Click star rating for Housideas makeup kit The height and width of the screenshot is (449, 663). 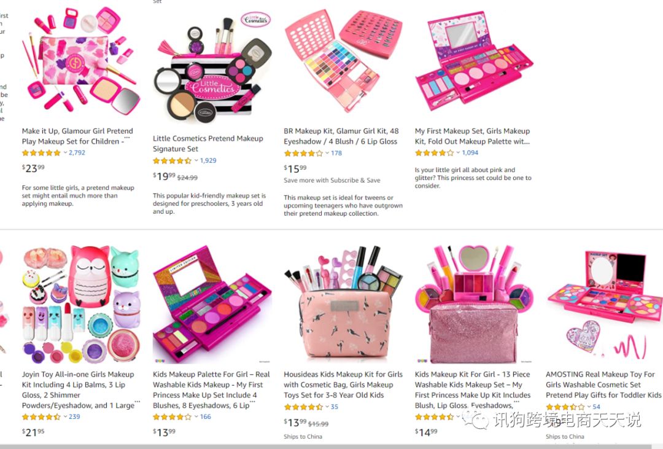coord(303,407)
